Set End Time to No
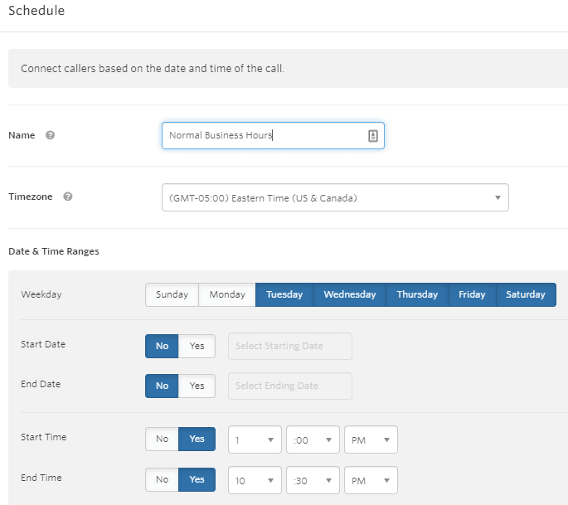 162,479
